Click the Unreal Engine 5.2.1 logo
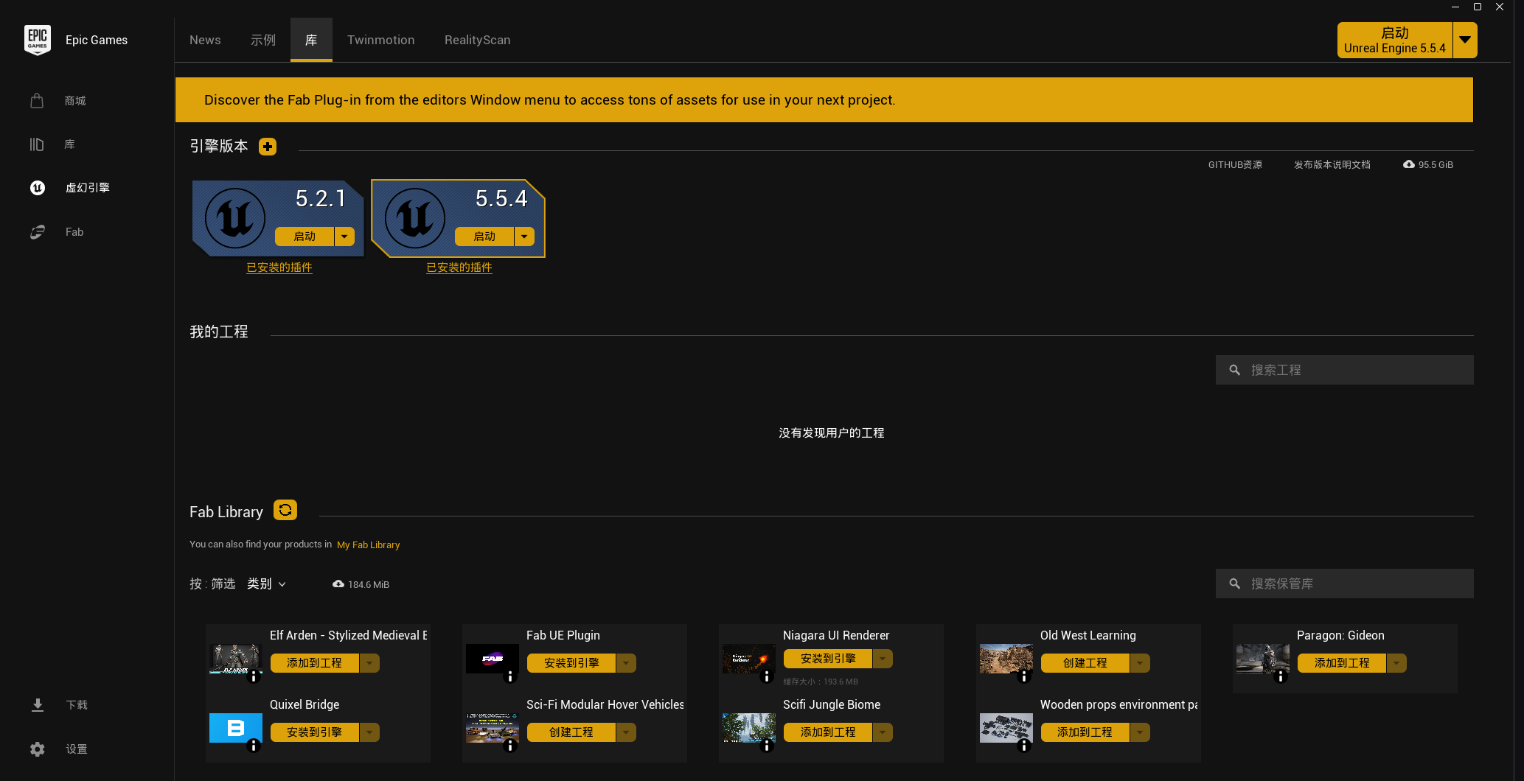 [235, 218]
